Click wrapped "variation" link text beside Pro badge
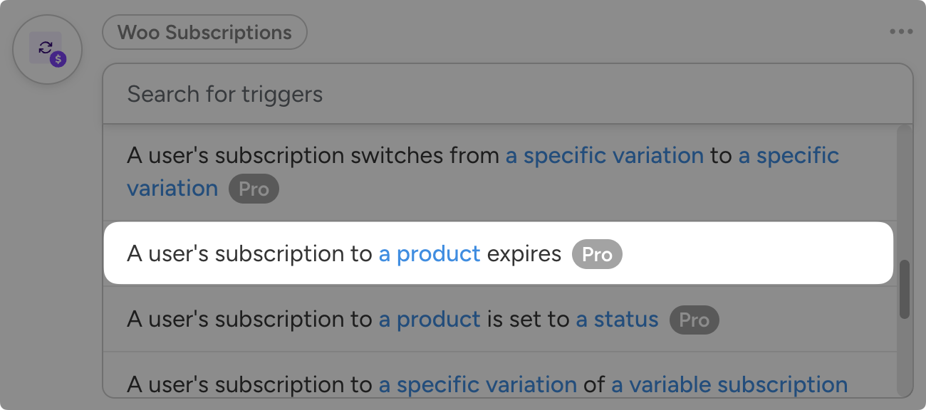 tap(172, 189)
